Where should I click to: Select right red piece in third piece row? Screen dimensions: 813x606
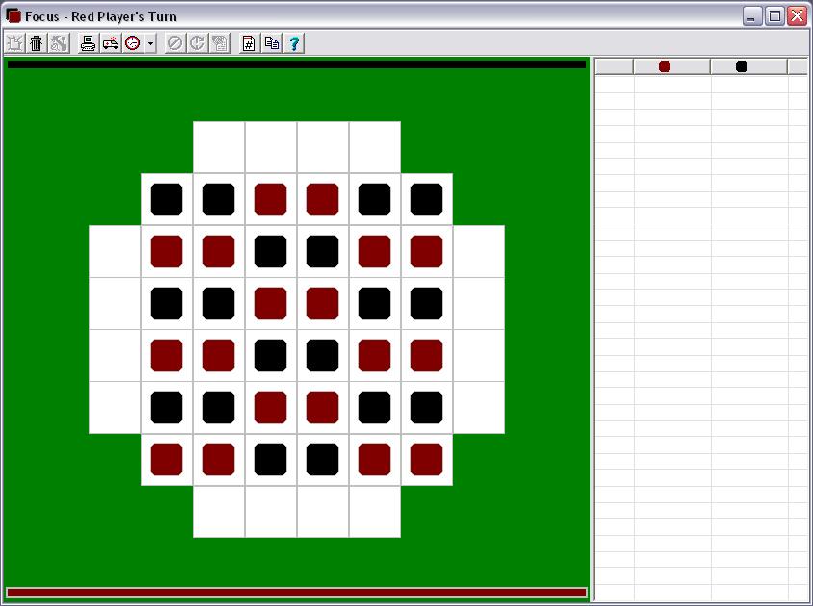click(323, 303)
